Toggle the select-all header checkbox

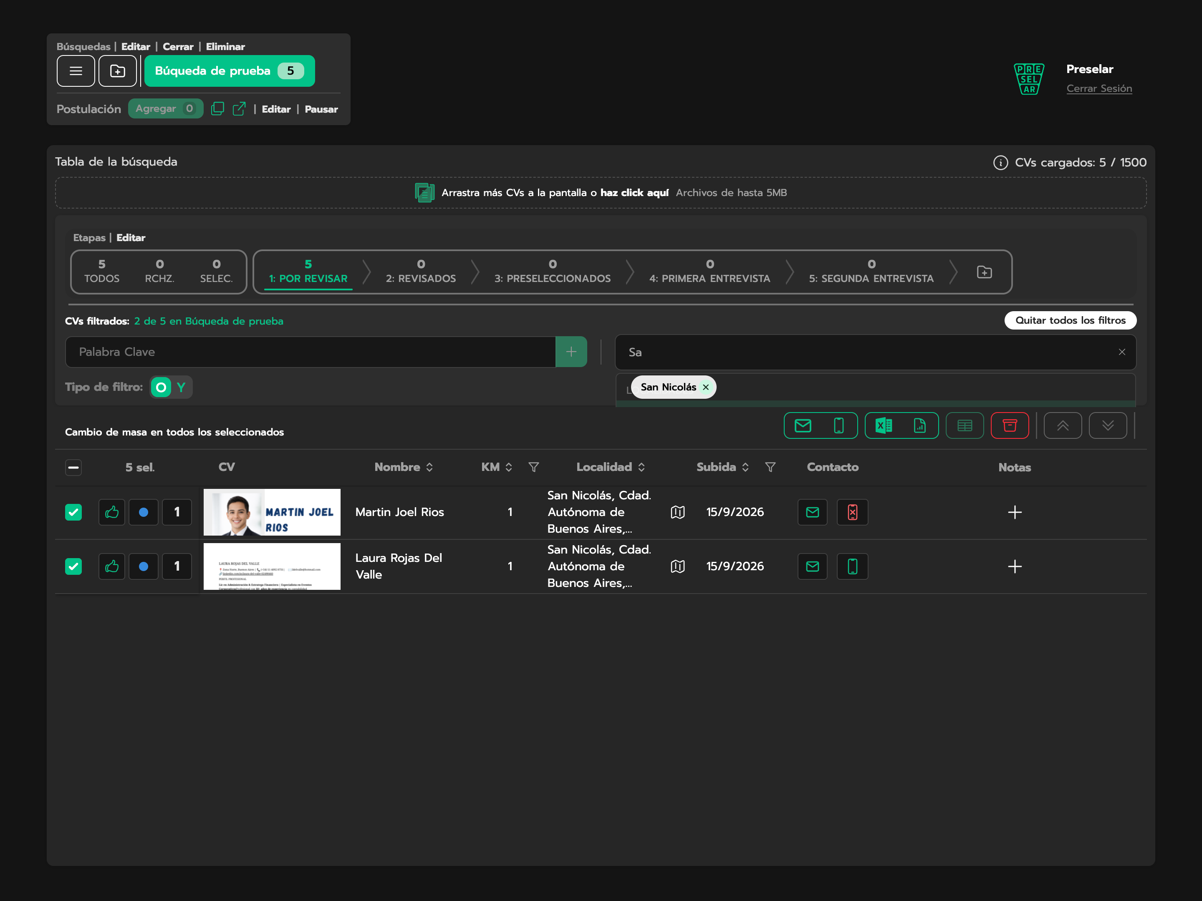pos(73,467)
